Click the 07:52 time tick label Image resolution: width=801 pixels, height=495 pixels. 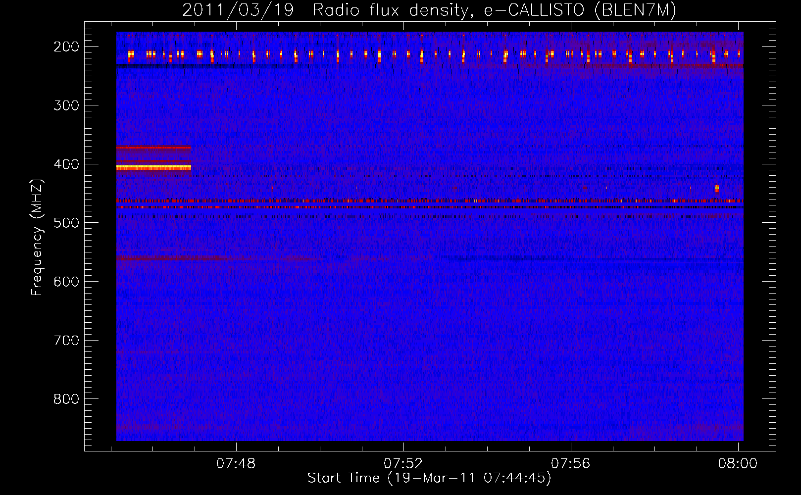tap(403, 464)
